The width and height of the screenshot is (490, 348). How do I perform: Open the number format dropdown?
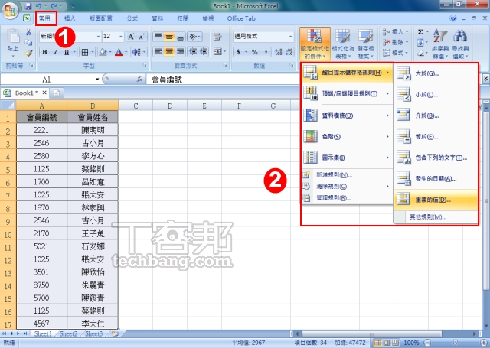pyautogui.click(x=291, y=37)
